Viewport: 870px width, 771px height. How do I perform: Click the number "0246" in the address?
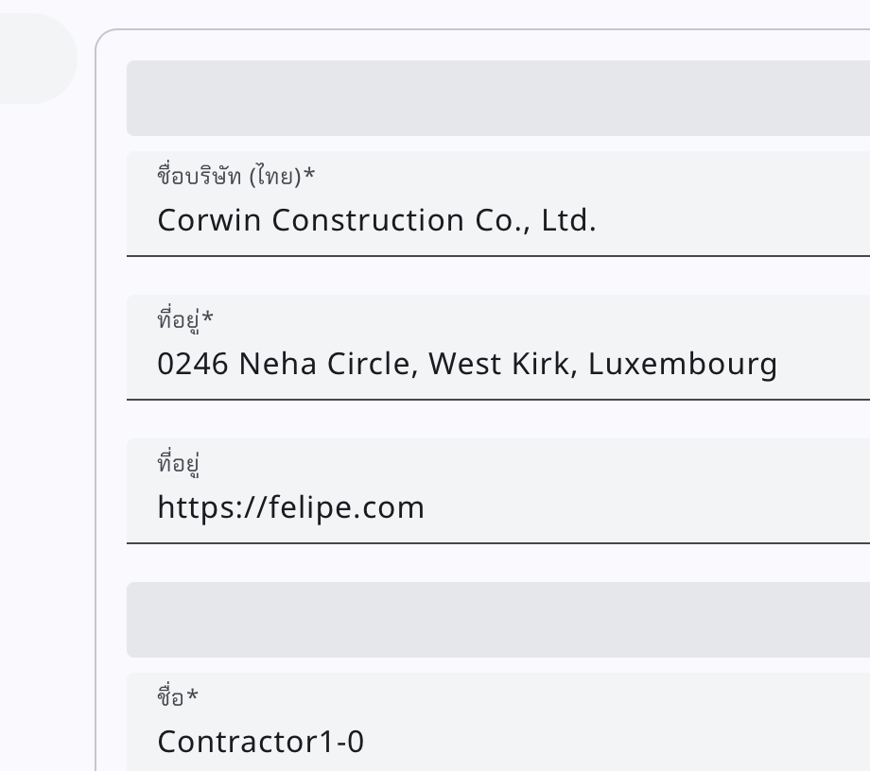[193, 364]
